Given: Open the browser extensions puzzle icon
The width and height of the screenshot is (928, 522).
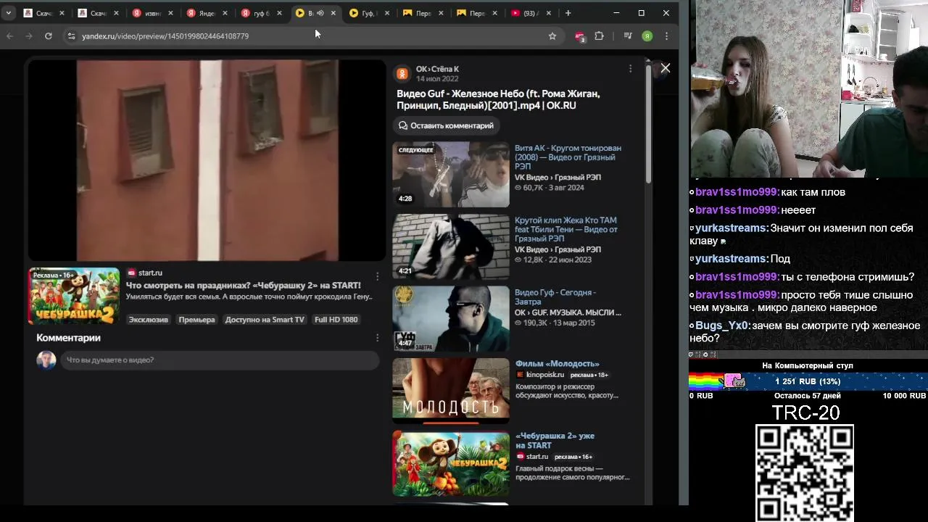Looking at the screenshot, I should click(599, 36).
